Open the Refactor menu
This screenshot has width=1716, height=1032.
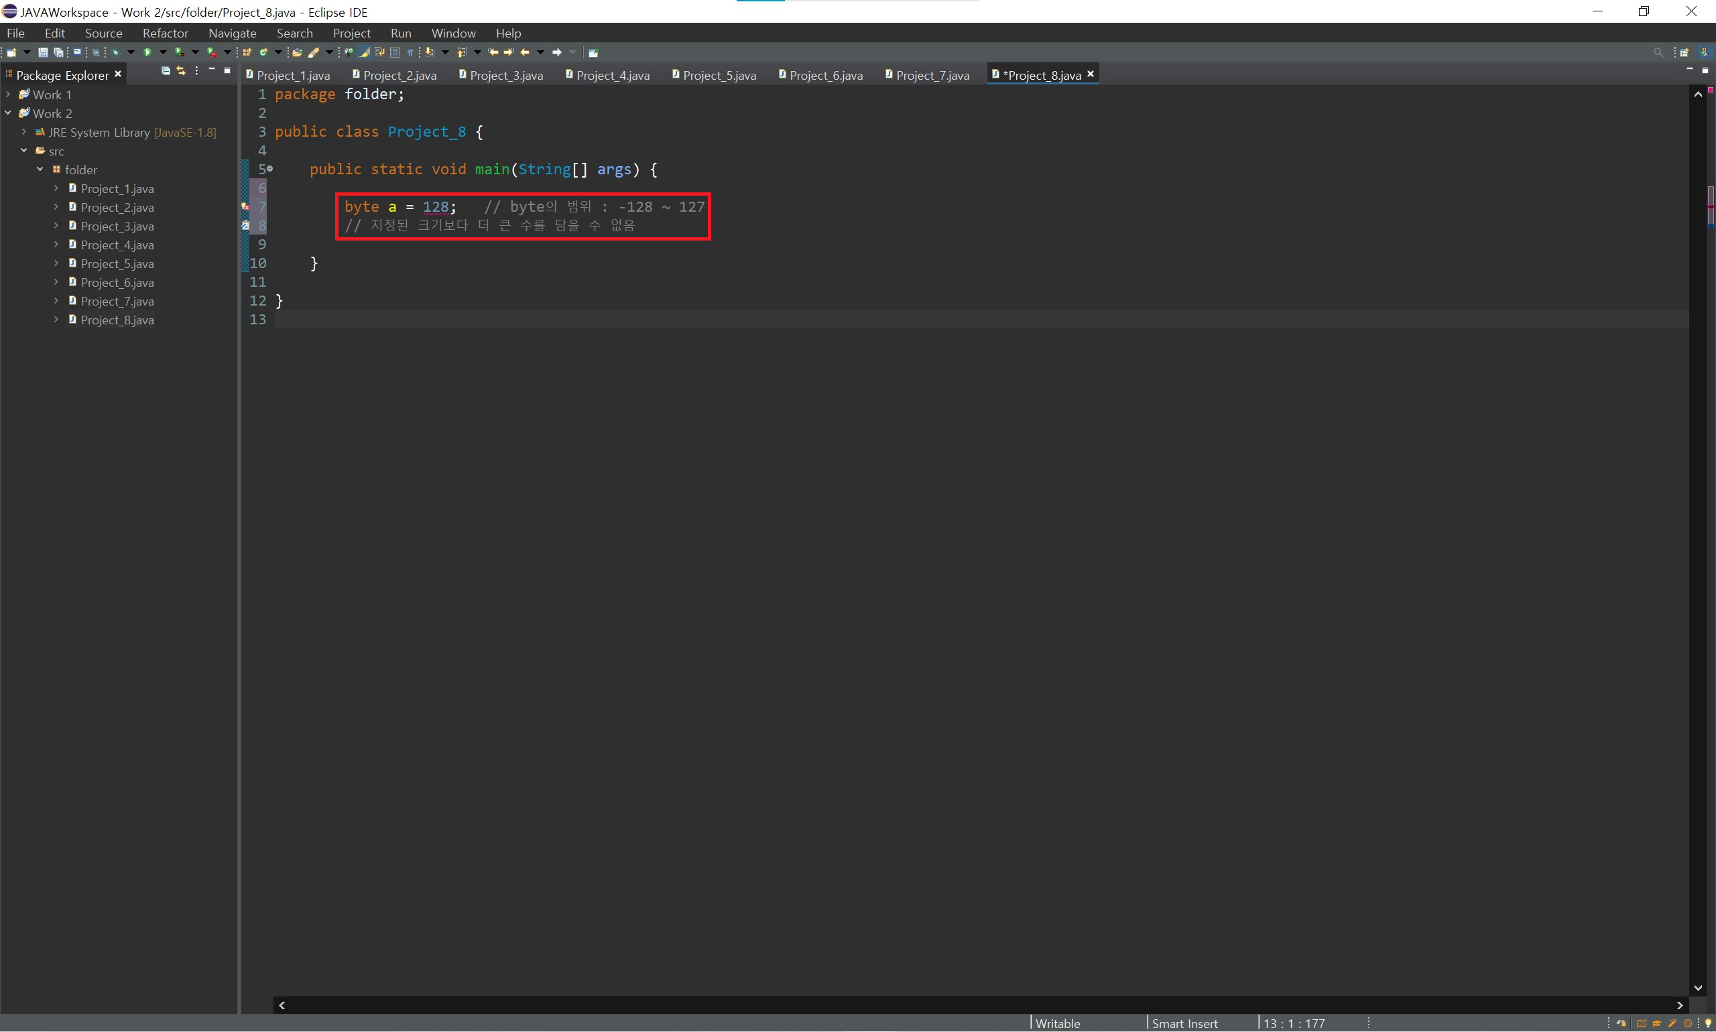165,33
